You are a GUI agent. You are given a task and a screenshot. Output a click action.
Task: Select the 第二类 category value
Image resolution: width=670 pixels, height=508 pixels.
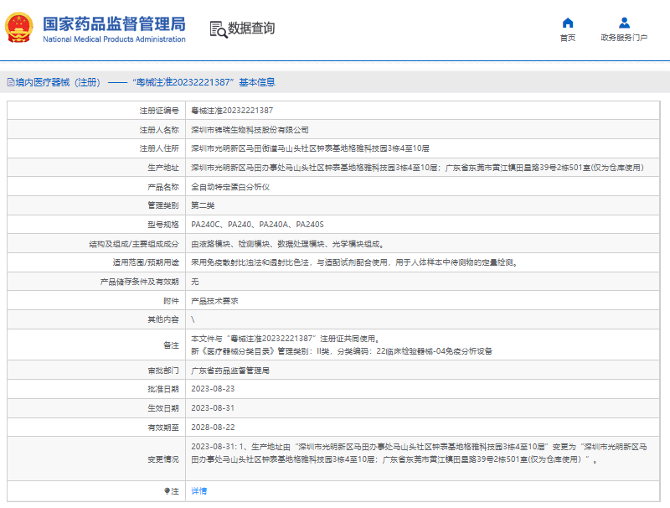click(x=203, y=205)
